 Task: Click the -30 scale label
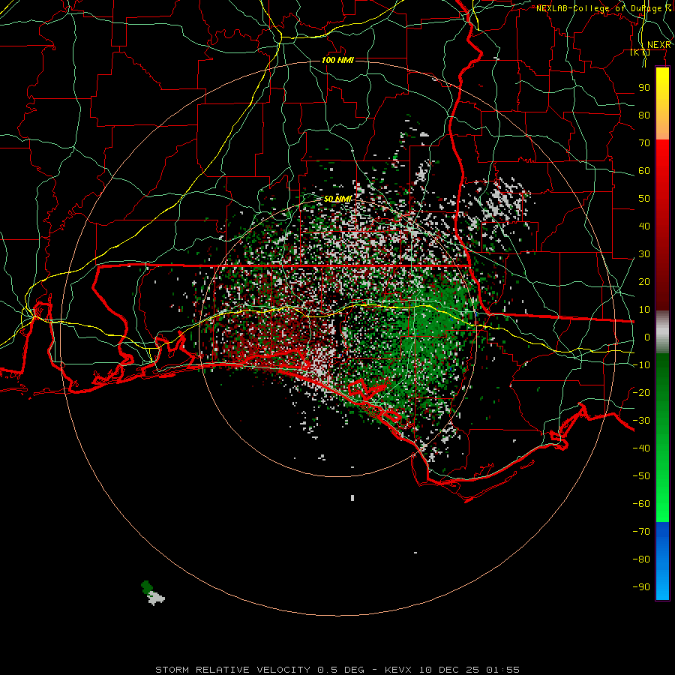(641, 421)
